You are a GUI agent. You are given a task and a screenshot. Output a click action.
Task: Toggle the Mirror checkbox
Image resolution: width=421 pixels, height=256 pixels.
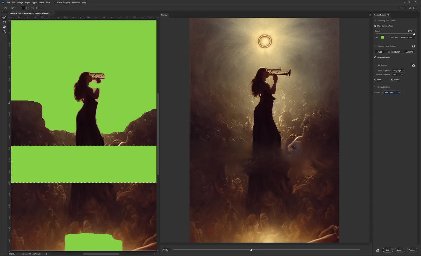(x=392, y=79)
